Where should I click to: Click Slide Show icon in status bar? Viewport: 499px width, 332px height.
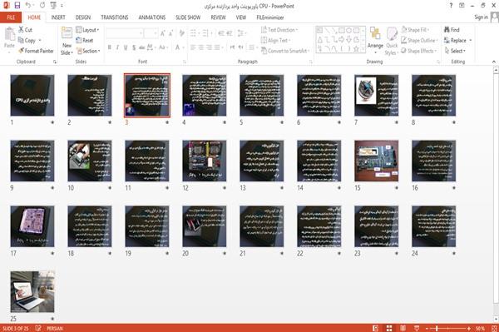point(417,328)
